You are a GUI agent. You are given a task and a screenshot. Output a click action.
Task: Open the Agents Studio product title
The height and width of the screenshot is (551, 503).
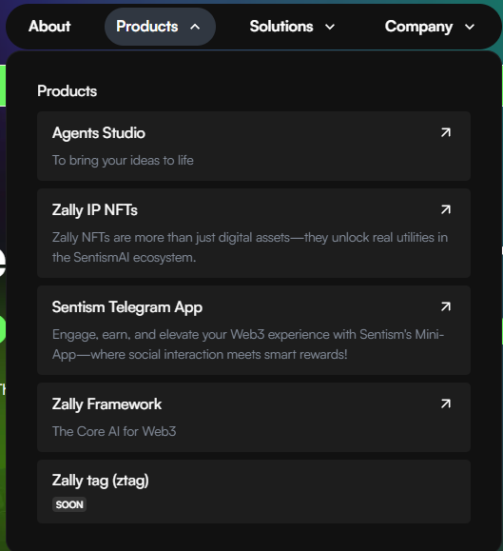(x=99, y=133)
